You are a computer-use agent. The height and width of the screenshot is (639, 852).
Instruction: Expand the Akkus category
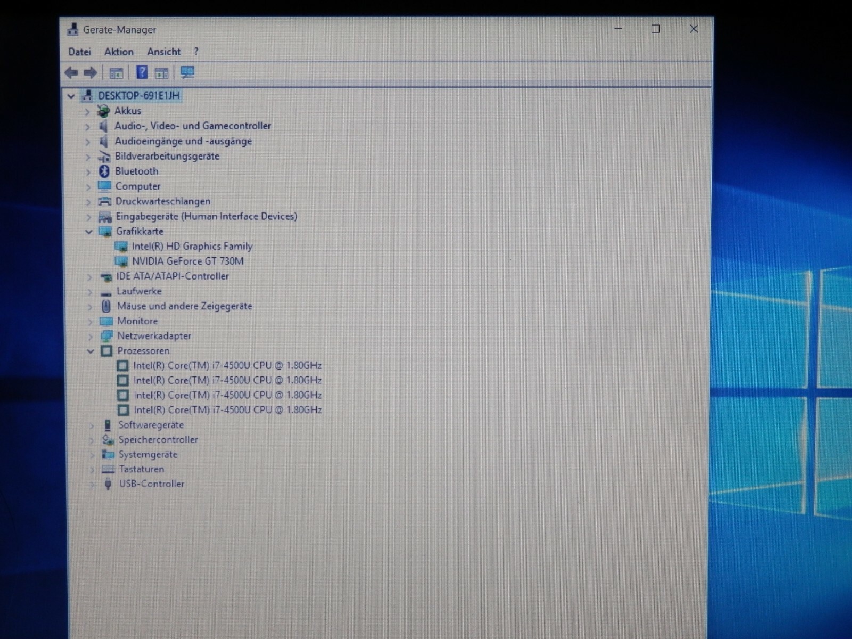(87, 111)
